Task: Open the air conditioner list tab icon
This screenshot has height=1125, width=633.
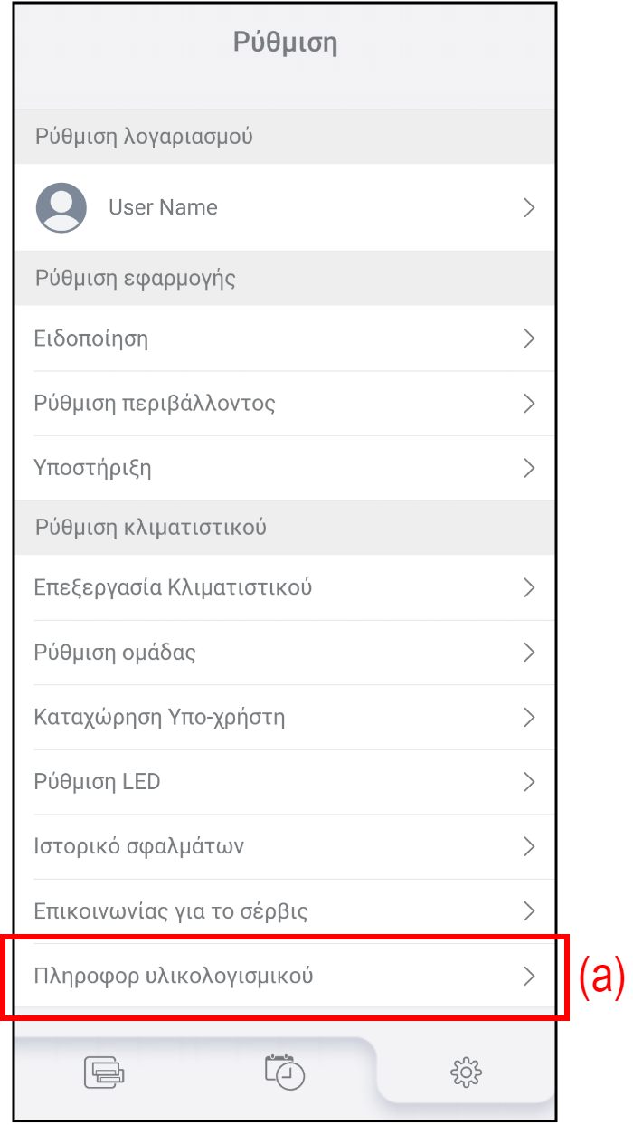Action: (x=104, y=1046)
